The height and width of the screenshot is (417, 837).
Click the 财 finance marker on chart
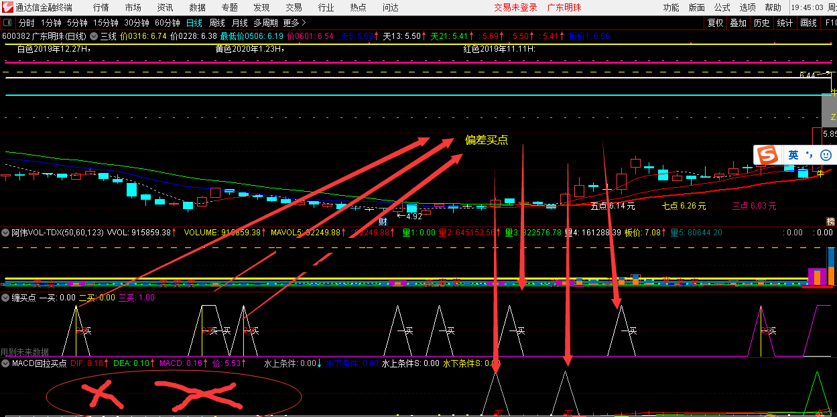383,221
